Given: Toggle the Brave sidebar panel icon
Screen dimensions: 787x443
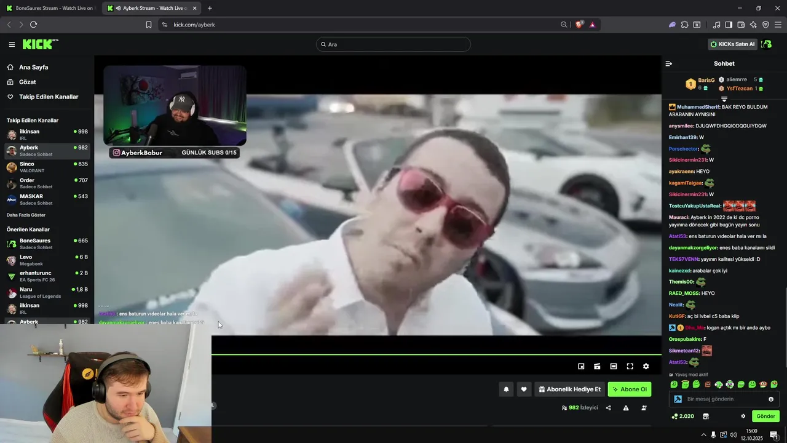Looking at the screenshot, I should point(729,25).
